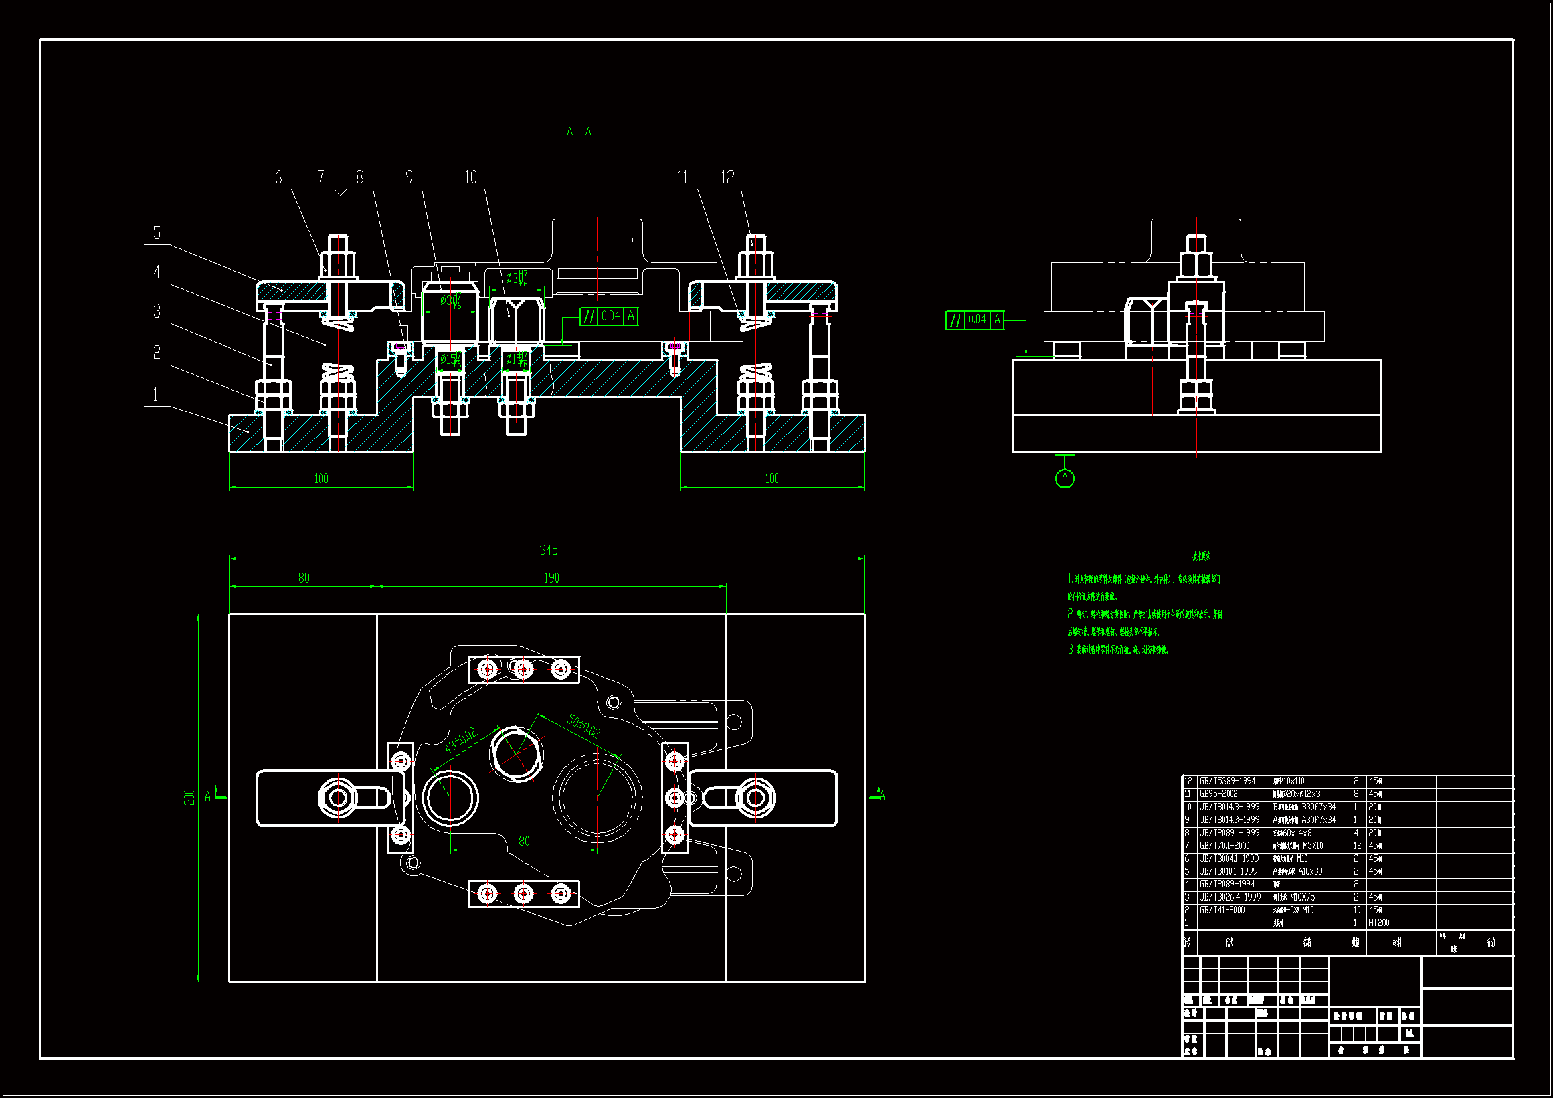Select the left 100 dimension under section view
Image resolution: width=1553 pixels, height=1098 pixels.
click(x=321, y=478)
